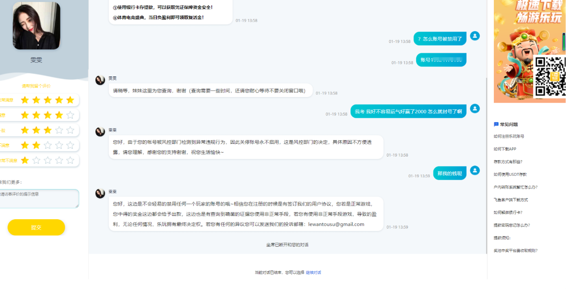The width and height of the screenshot is (566, 289).
Task: Click the user avatar next to 那我的钱呢
Action: (x=475, y=170)
